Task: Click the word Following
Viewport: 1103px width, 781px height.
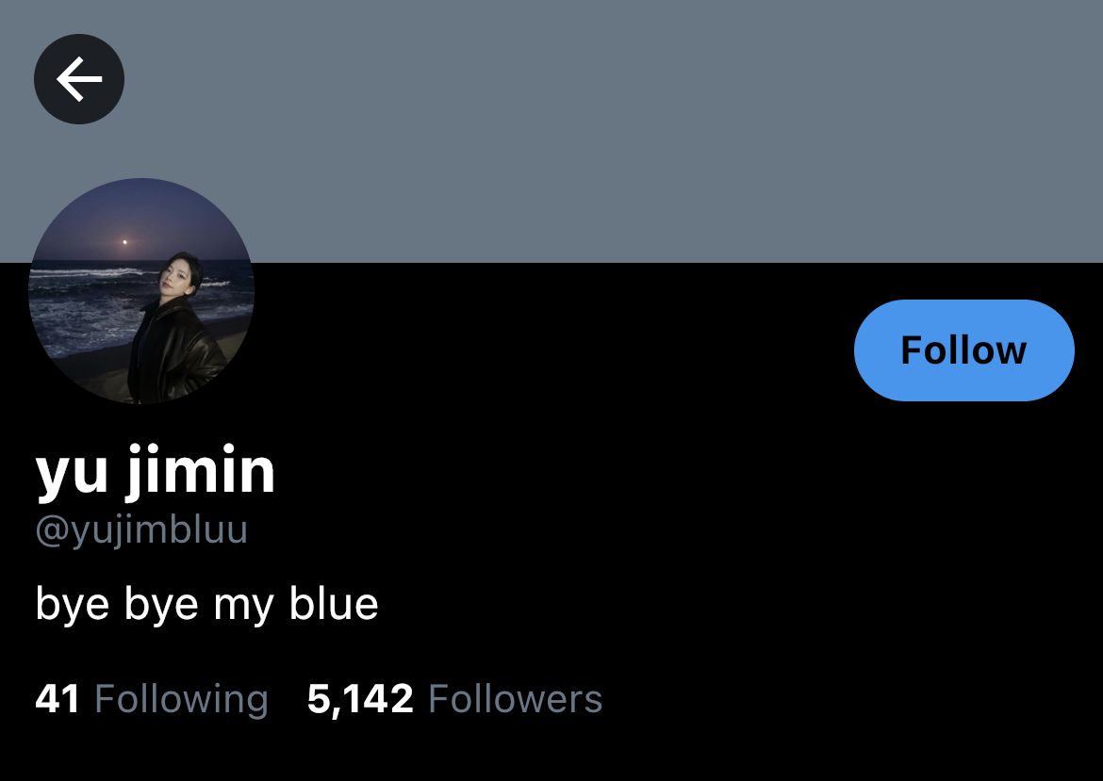Action: pyautogui.click(x=182, y=699)
